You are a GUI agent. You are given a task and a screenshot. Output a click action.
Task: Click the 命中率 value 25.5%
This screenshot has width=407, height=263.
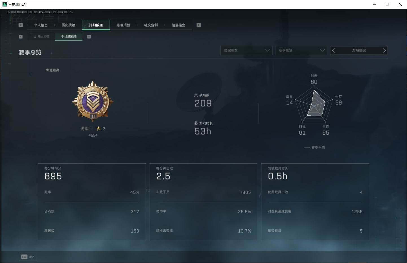[x=244, y=212]
